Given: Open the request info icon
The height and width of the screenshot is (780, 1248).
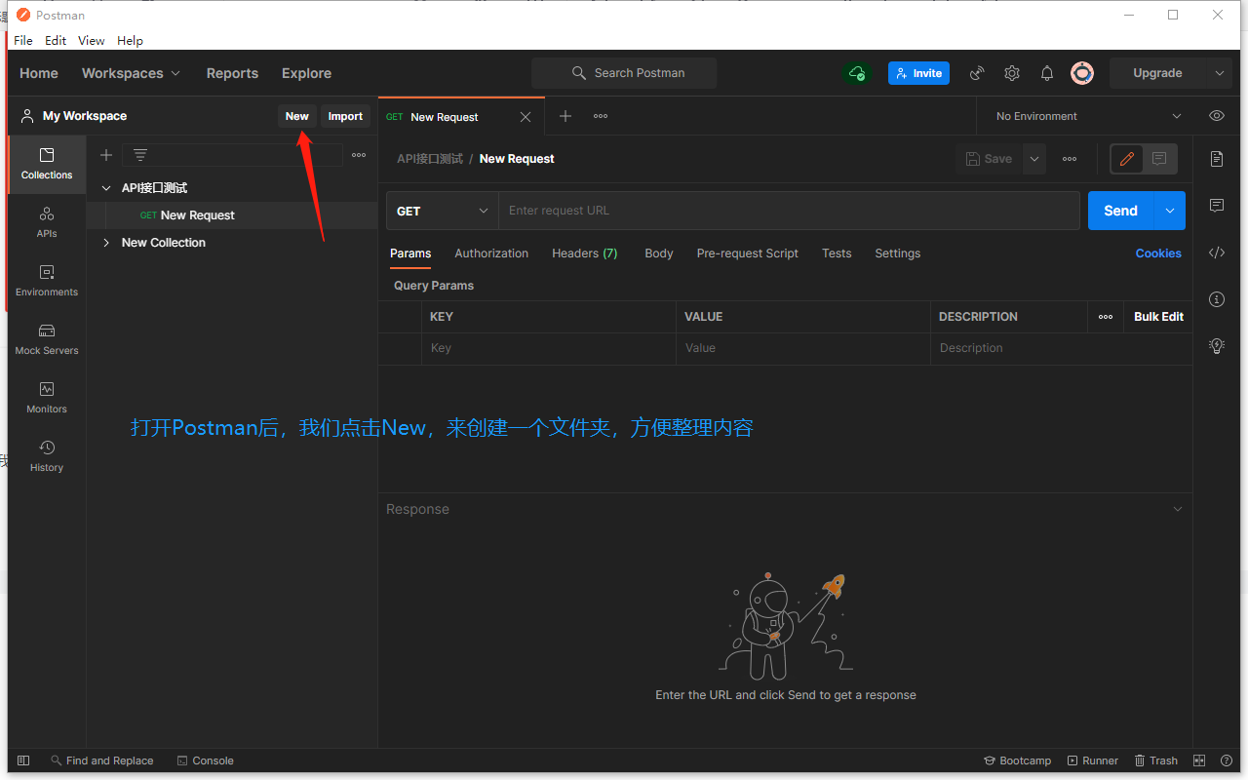Looking at the screenshot, I should coord(1217,299).
